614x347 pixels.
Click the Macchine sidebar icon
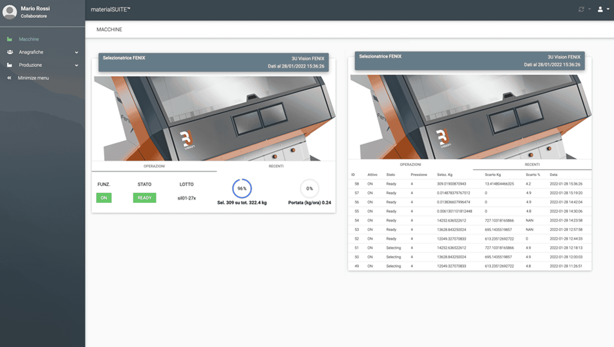[9, 39]
